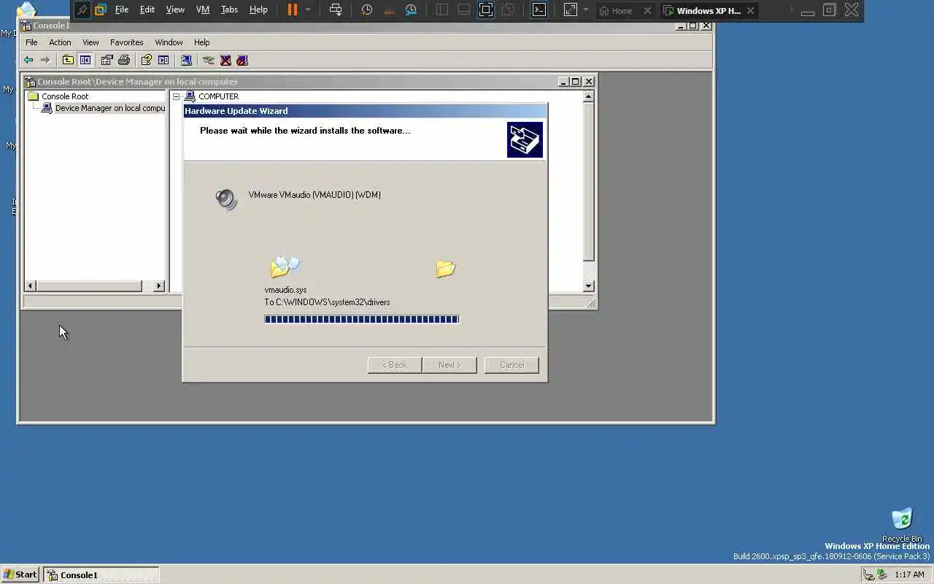
Task: Open the Console1 File menu
Action: pyautogui.click(x=31, y=42)
